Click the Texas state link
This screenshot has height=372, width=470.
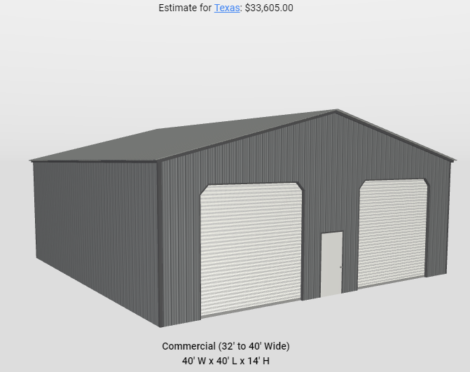coord(227,8)
